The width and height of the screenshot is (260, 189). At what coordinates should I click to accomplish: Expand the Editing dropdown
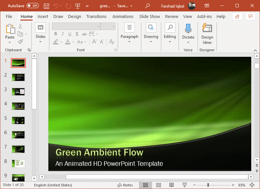pos(170,41)
